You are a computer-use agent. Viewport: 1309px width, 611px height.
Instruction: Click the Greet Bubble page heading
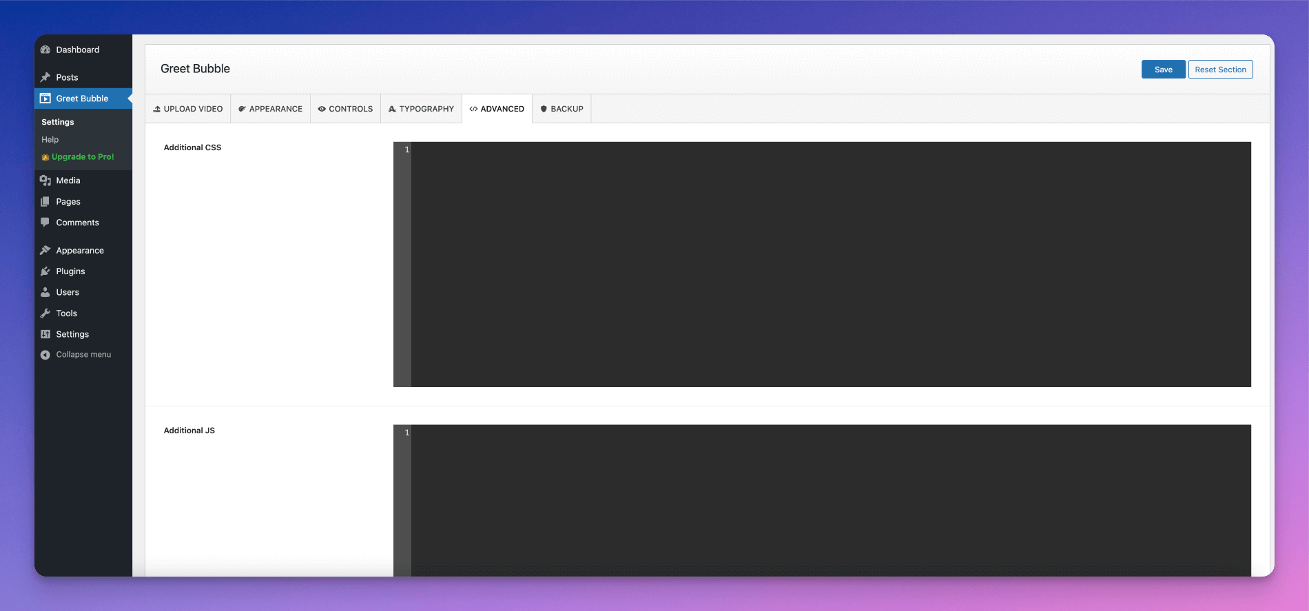[196, 69]
